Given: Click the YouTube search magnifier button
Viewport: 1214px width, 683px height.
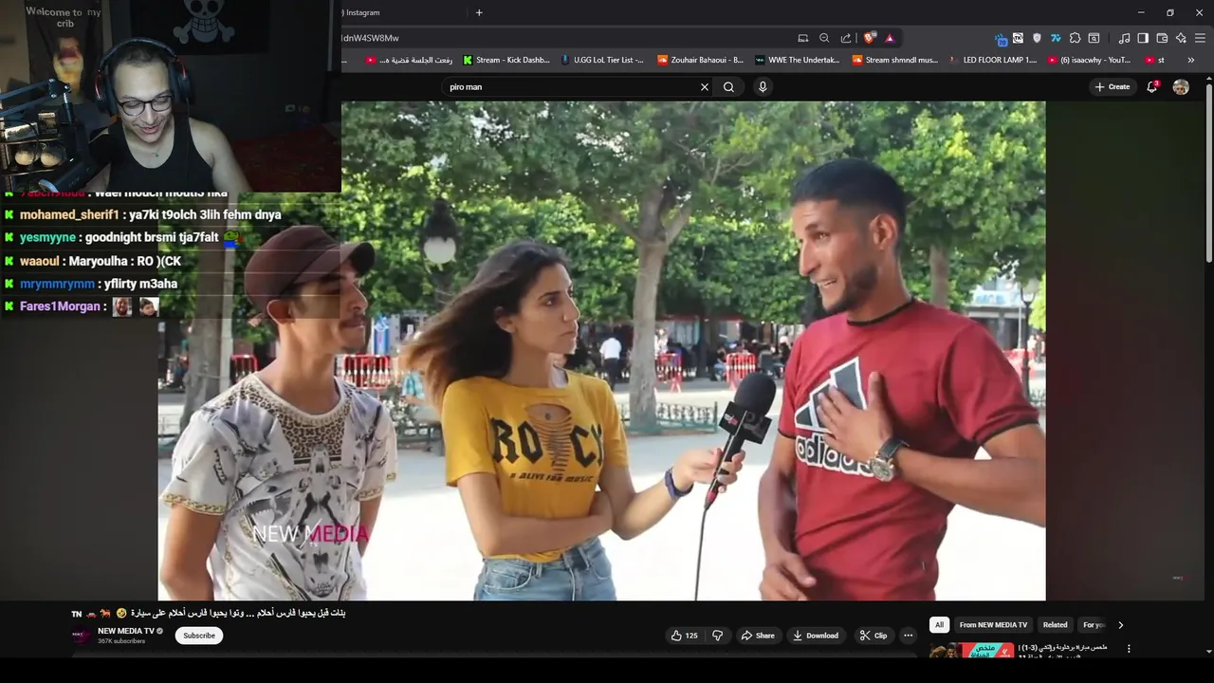Looking at the screenshot, I should [x=728, y=86].
